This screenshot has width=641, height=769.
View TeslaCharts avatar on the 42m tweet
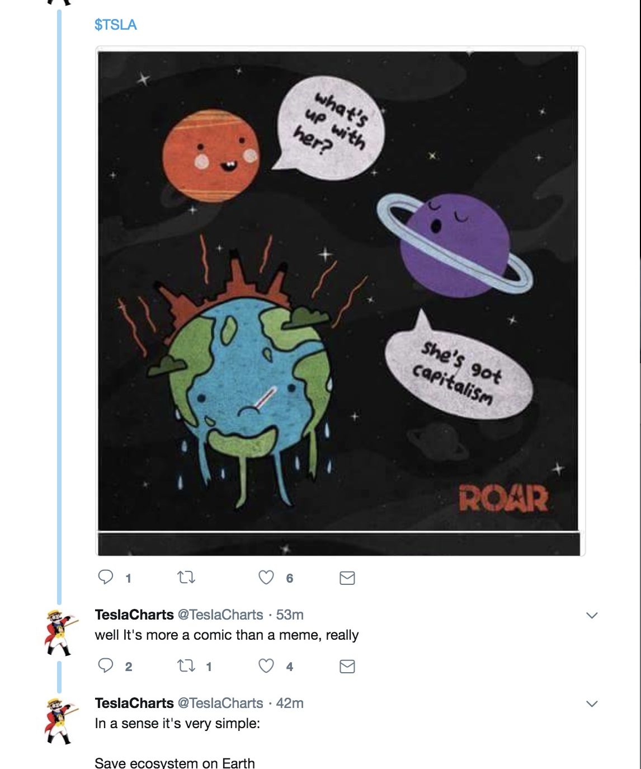(x=60, y=721)
